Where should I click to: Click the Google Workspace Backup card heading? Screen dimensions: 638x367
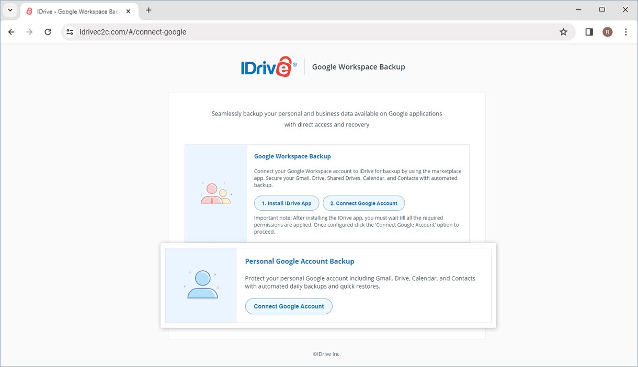[x=292, y=156]
